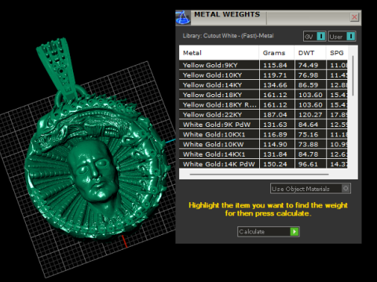
Task: Sort by the Grams column header
Action: pos(276,53)
